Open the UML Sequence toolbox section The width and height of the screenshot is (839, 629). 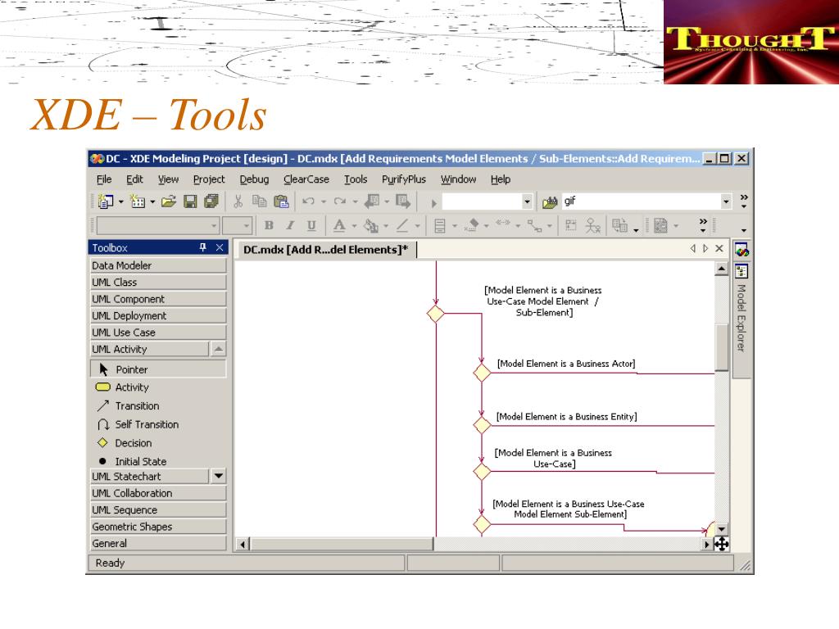(x=158, y=509)
